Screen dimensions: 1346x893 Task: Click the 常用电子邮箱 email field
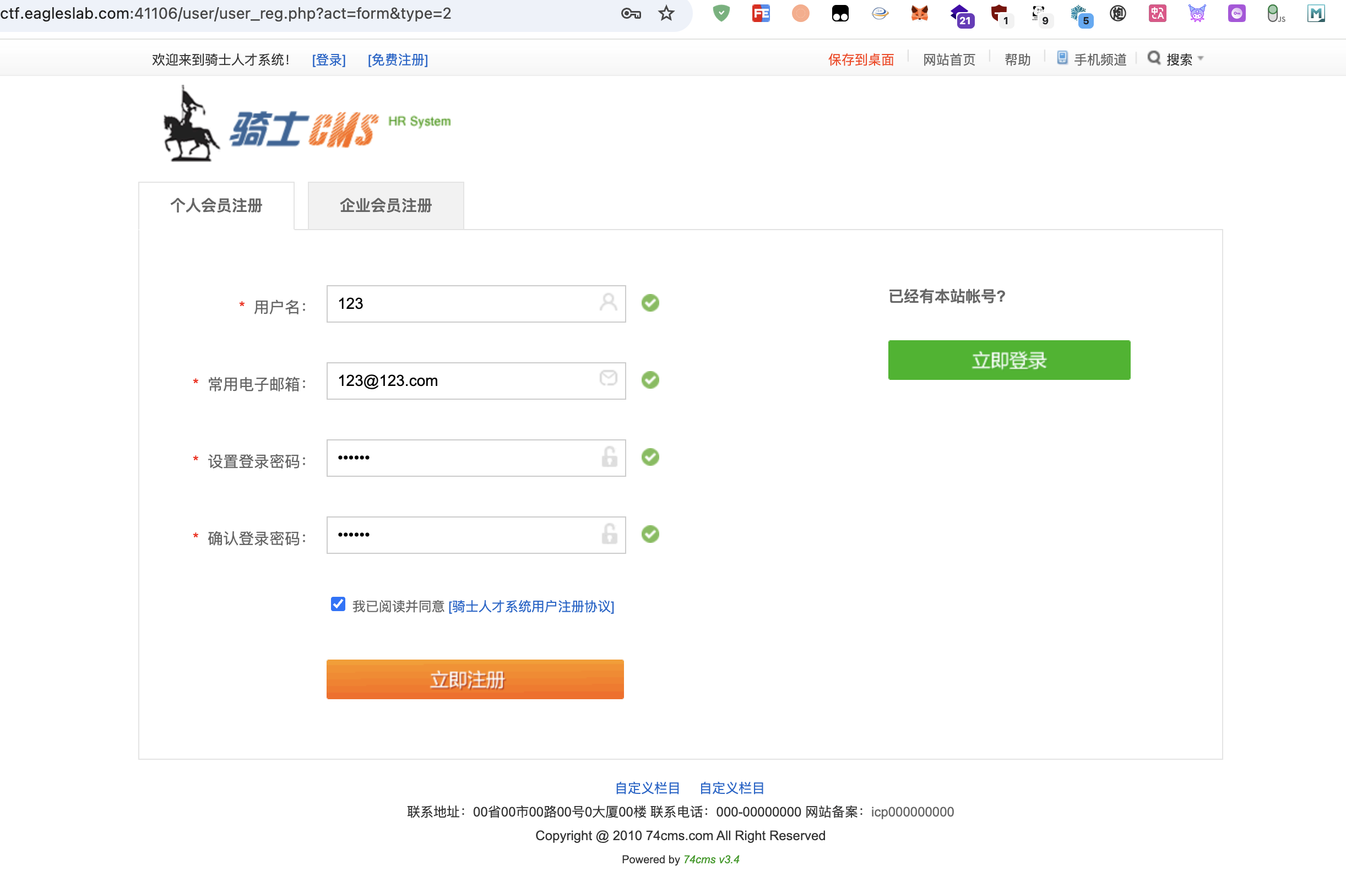(464, 380)
